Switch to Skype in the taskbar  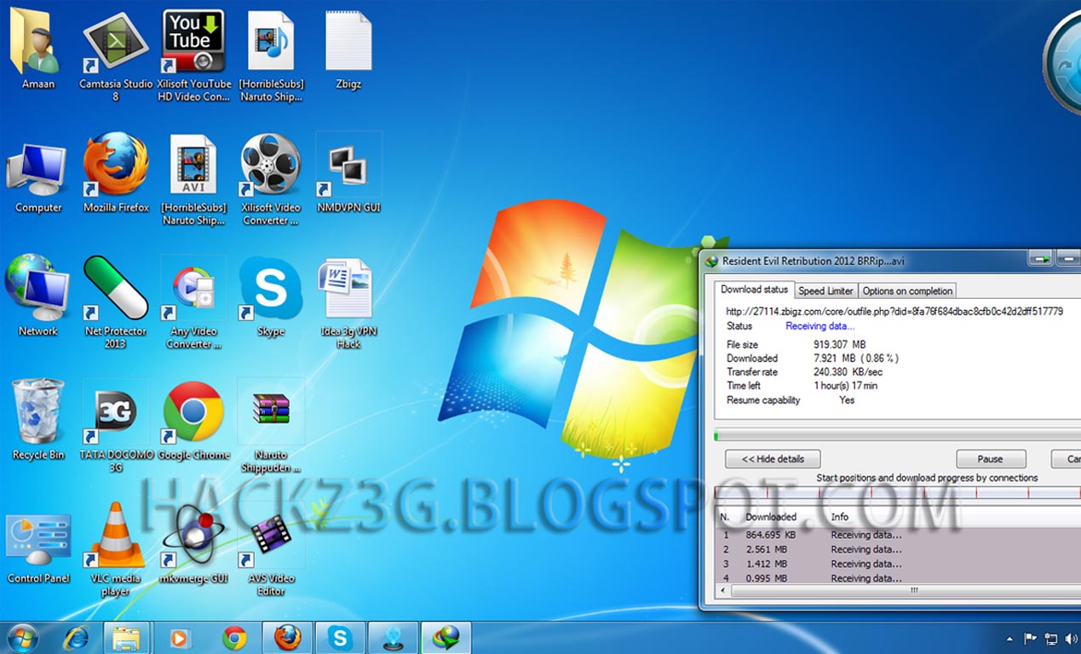coord(340,638)
